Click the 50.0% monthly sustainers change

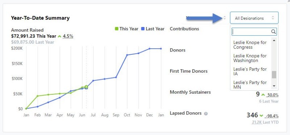(273, 95)
